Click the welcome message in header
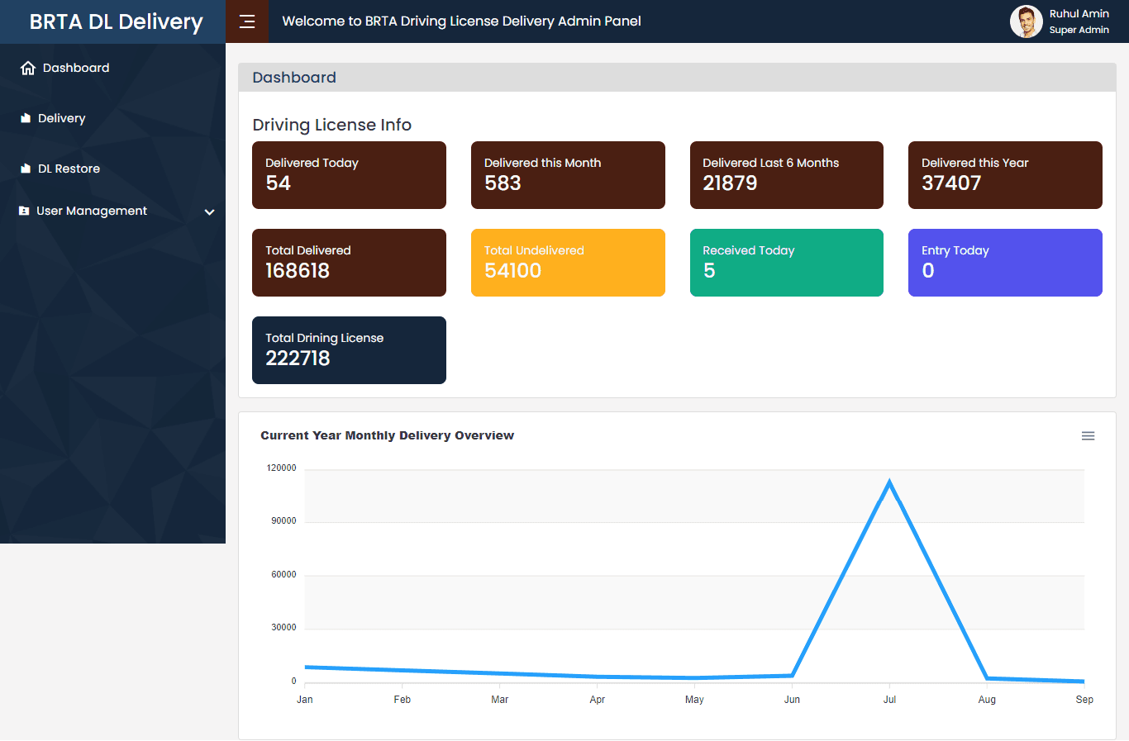 click(x=461, y=21)
